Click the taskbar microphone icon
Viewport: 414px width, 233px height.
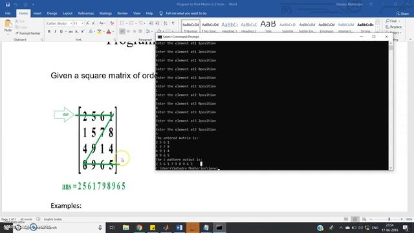pyautogui.click(x=100, y=227)
